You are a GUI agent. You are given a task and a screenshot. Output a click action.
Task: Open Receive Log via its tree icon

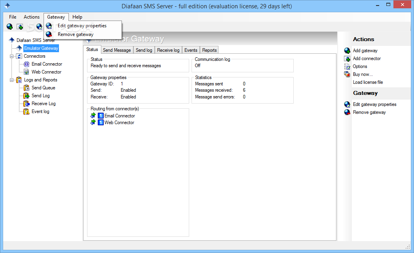pyautogui.click(x=27, y=104)
